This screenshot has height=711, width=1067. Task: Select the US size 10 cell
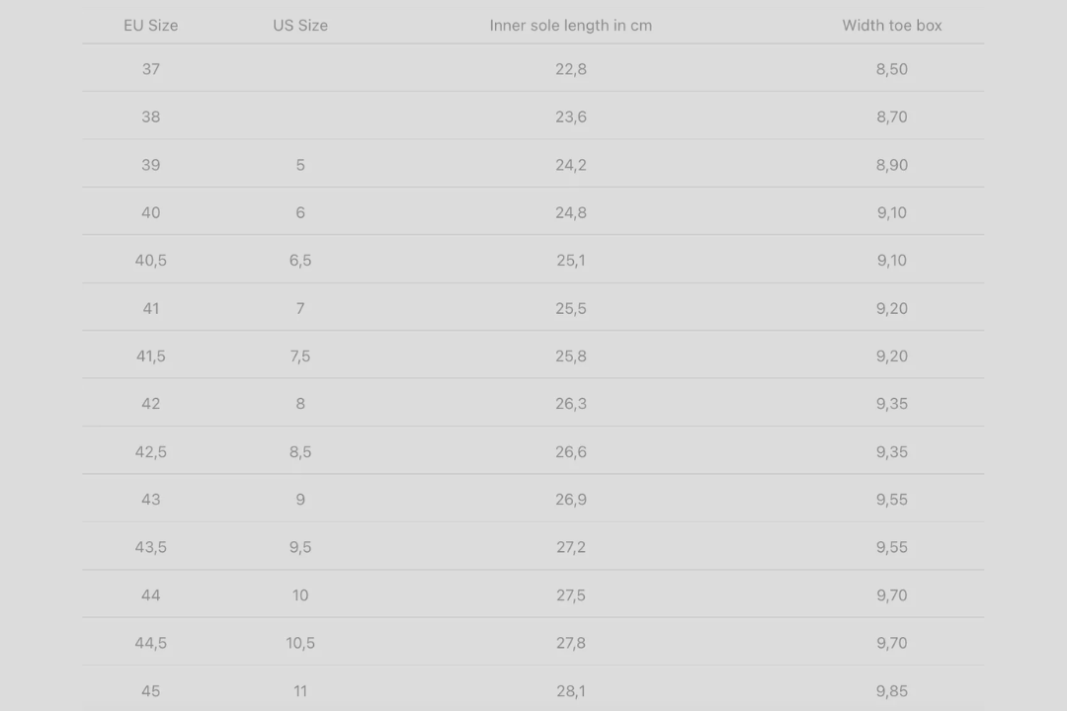coord(300,595)
